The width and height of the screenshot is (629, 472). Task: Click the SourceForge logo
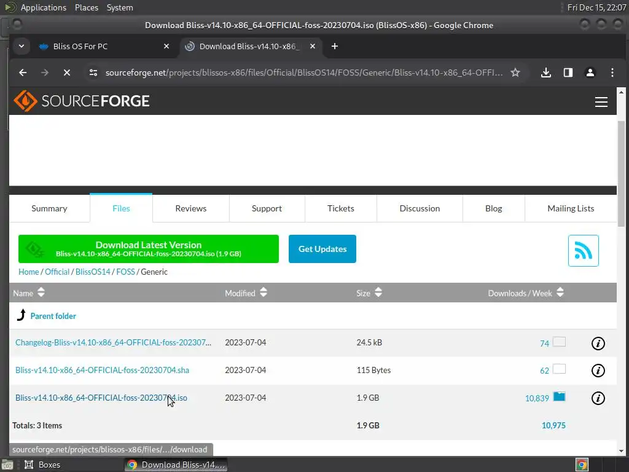point(82,101)
